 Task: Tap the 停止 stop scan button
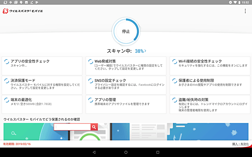pyautogui.click(x=126, y=31)
